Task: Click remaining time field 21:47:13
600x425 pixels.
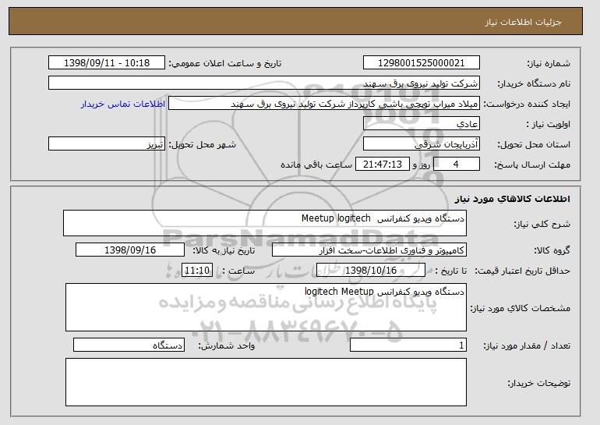Action: pyautogui.click(x=383, y=165)
